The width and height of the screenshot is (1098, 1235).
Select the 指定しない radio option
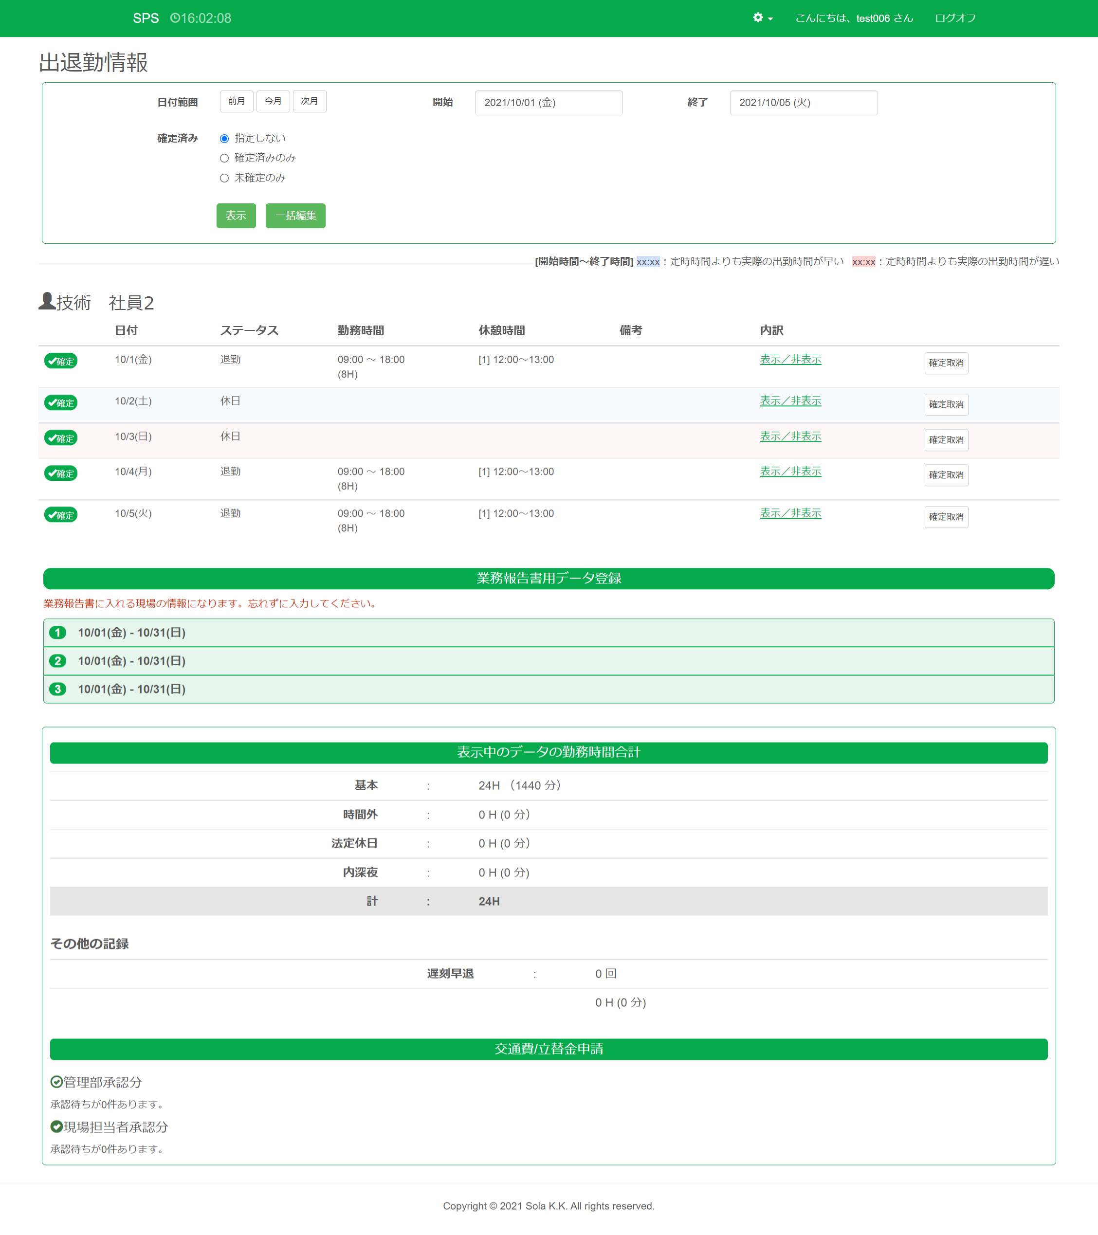224,138
